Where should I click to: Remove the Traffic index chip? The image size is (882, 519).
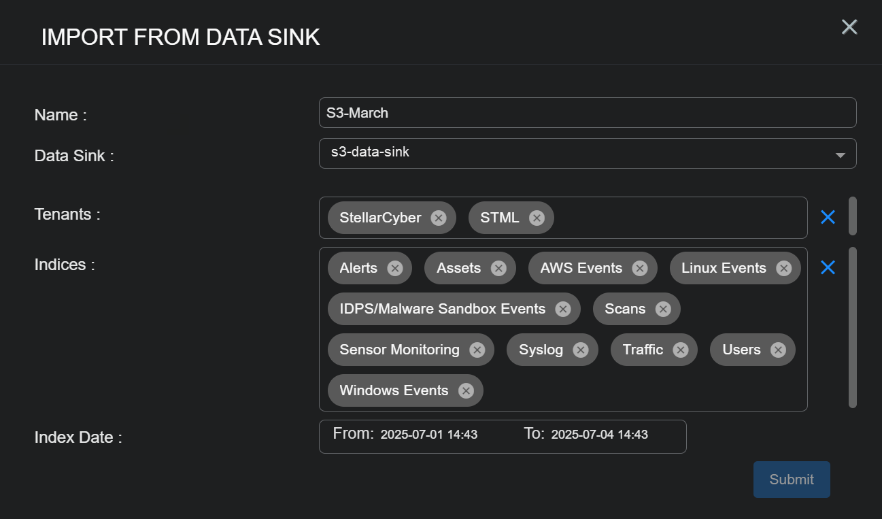tap(681, 350)
